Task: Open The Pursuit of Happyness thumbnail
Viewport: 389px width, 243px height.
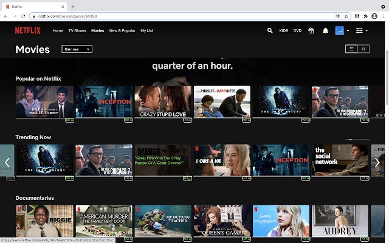Action: coord(222,101)
